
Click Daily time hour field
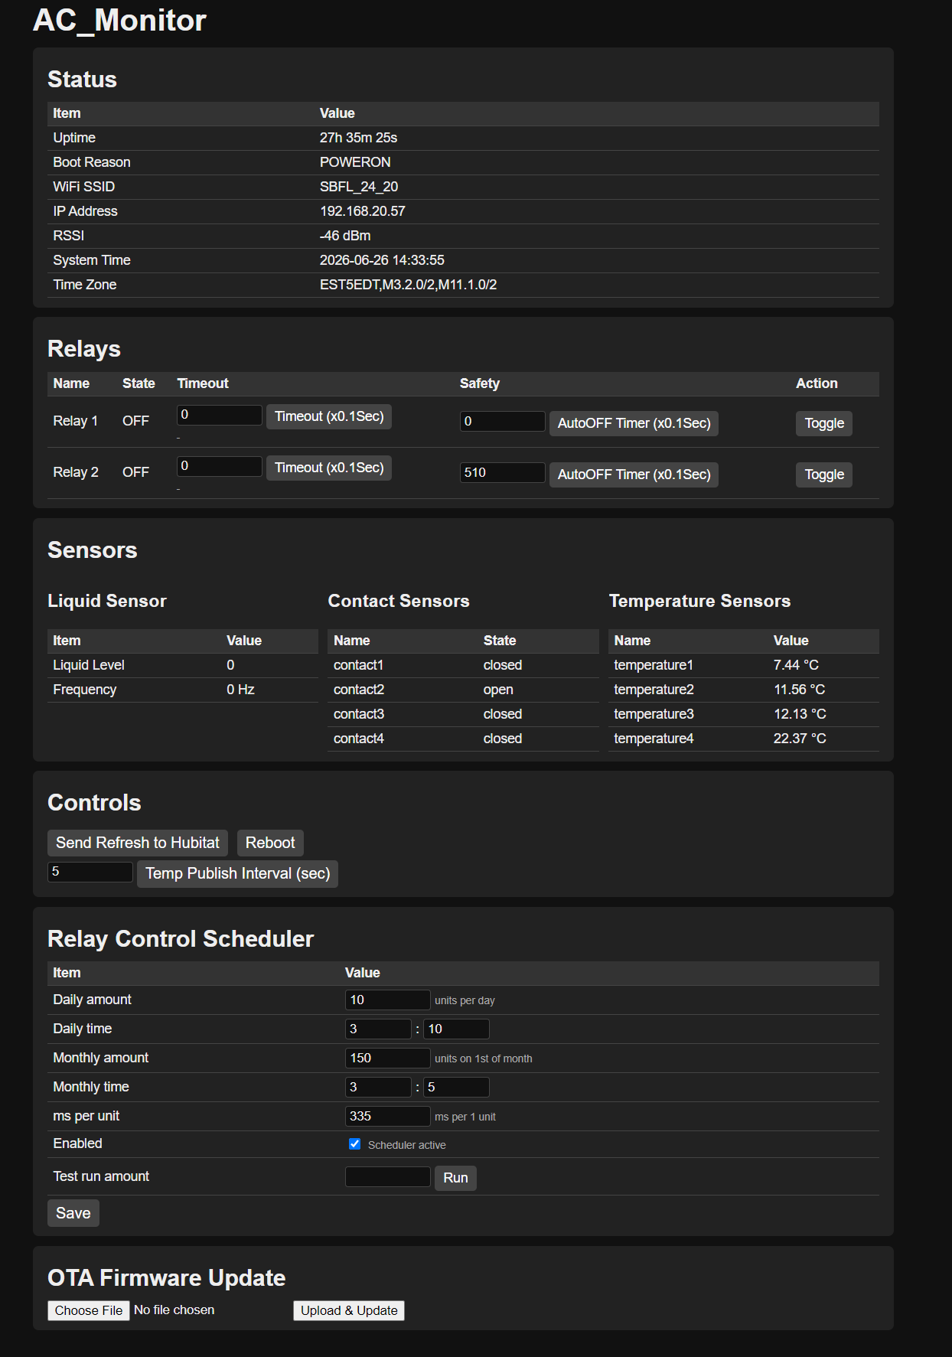378,1029
